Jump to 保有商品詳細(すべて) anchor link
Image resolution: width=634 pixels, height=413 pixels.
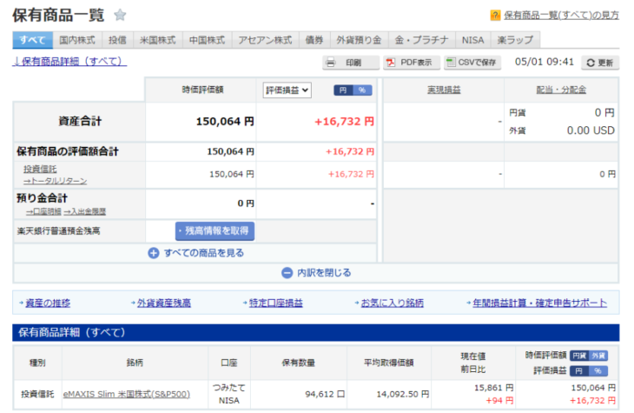[x=69, y=62]
